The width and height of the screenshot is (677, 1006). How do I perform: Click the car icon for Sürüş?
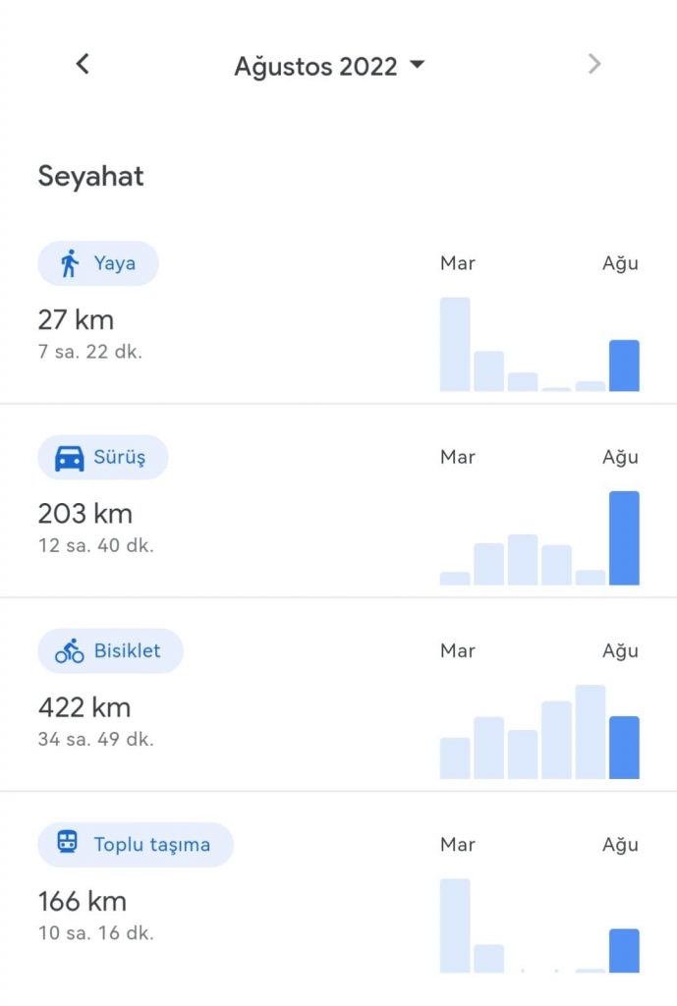[69, 458]
